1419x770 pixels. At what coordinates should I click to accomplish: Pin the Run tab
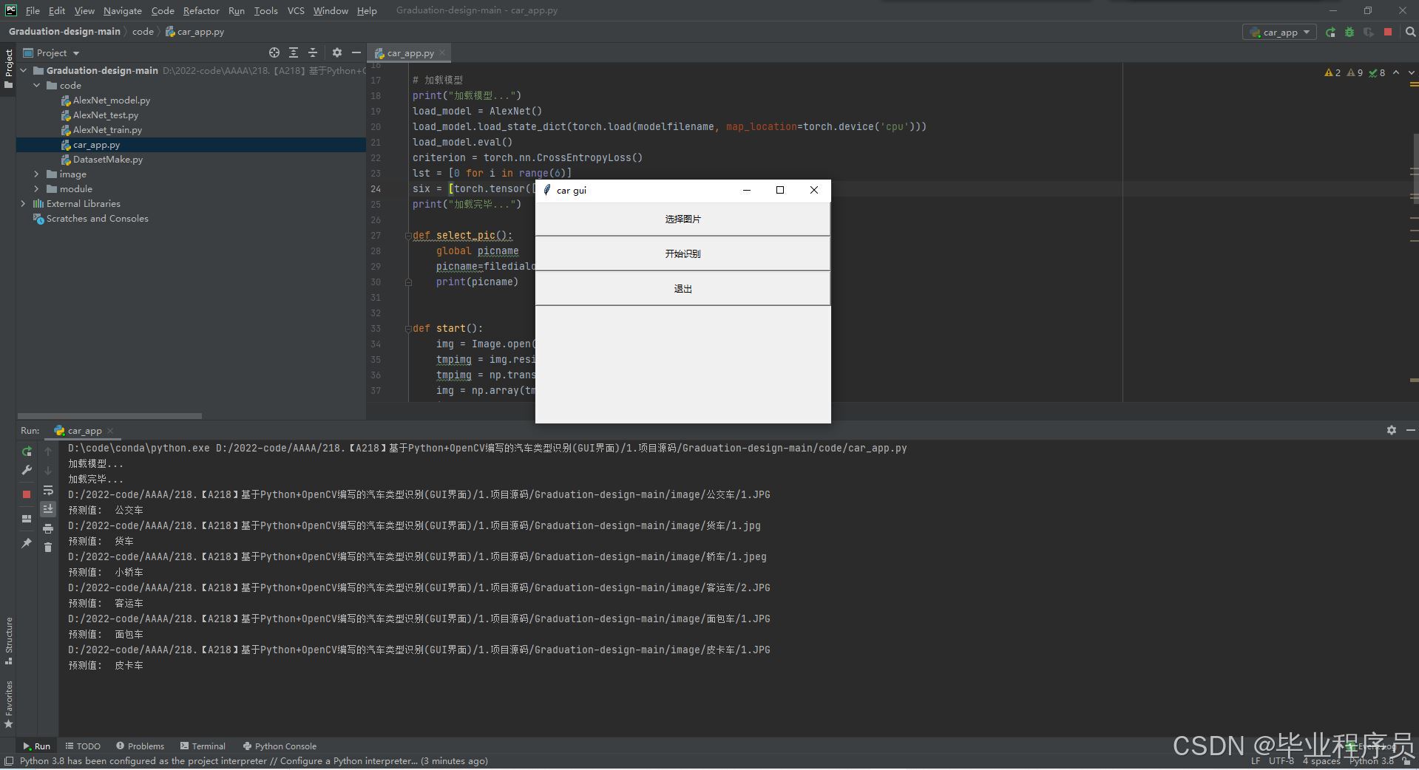point(27,543)
